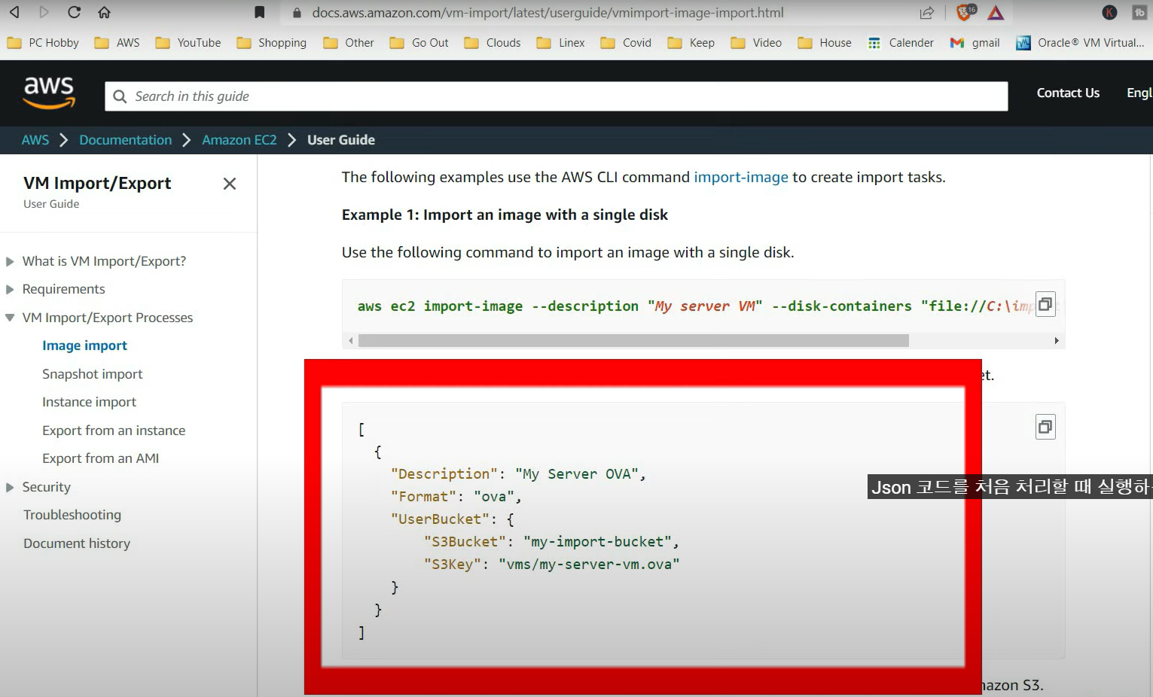Screen dimensions: 1153x697
Task: Select User Guide breadcrumb text
Action: click(x=341, y=140)
